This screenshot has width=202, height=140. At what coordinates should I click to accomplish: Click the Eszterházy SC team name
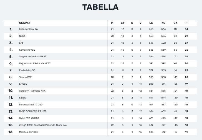click(x=27, y=70)
